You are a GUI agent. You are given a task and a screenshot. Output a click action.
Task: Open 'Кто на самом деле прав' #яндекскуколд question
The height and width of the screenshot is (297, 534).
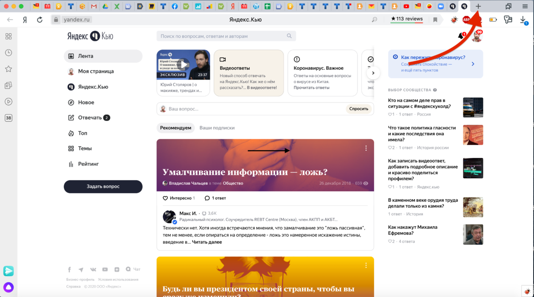pyautogui.click(x=420, y=104)
